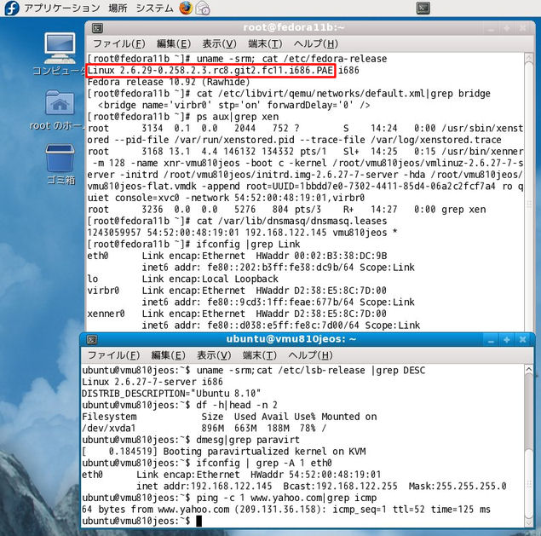
Task: Click the terminal icon in top panel
Action: point(423,8)
